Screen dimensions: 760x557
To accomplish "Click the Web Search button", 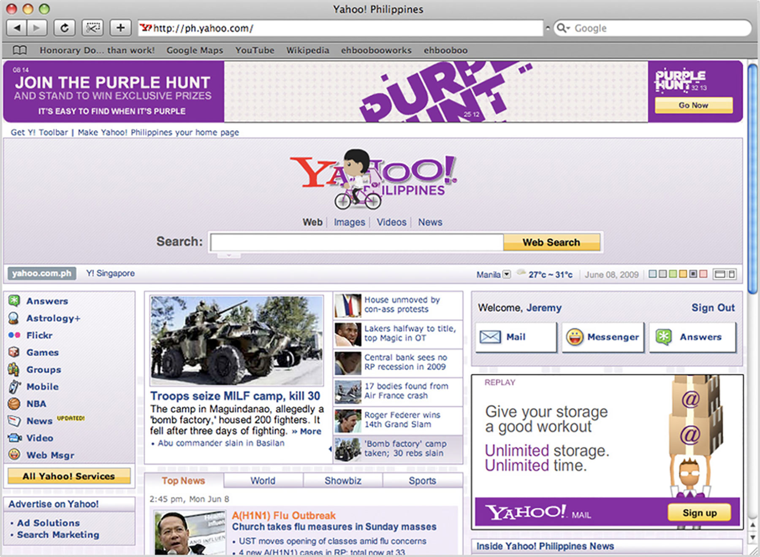I will point(551,242).
